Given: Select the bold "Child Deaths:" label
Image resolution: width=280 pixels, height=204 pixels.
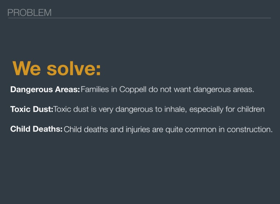Looking at the screenshot, I should (x=36, y=129).
